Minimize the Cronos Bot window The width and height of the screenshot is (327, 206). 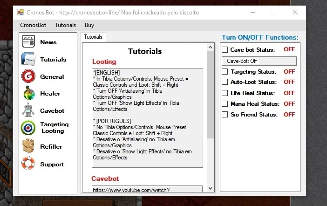pos(253,12)
